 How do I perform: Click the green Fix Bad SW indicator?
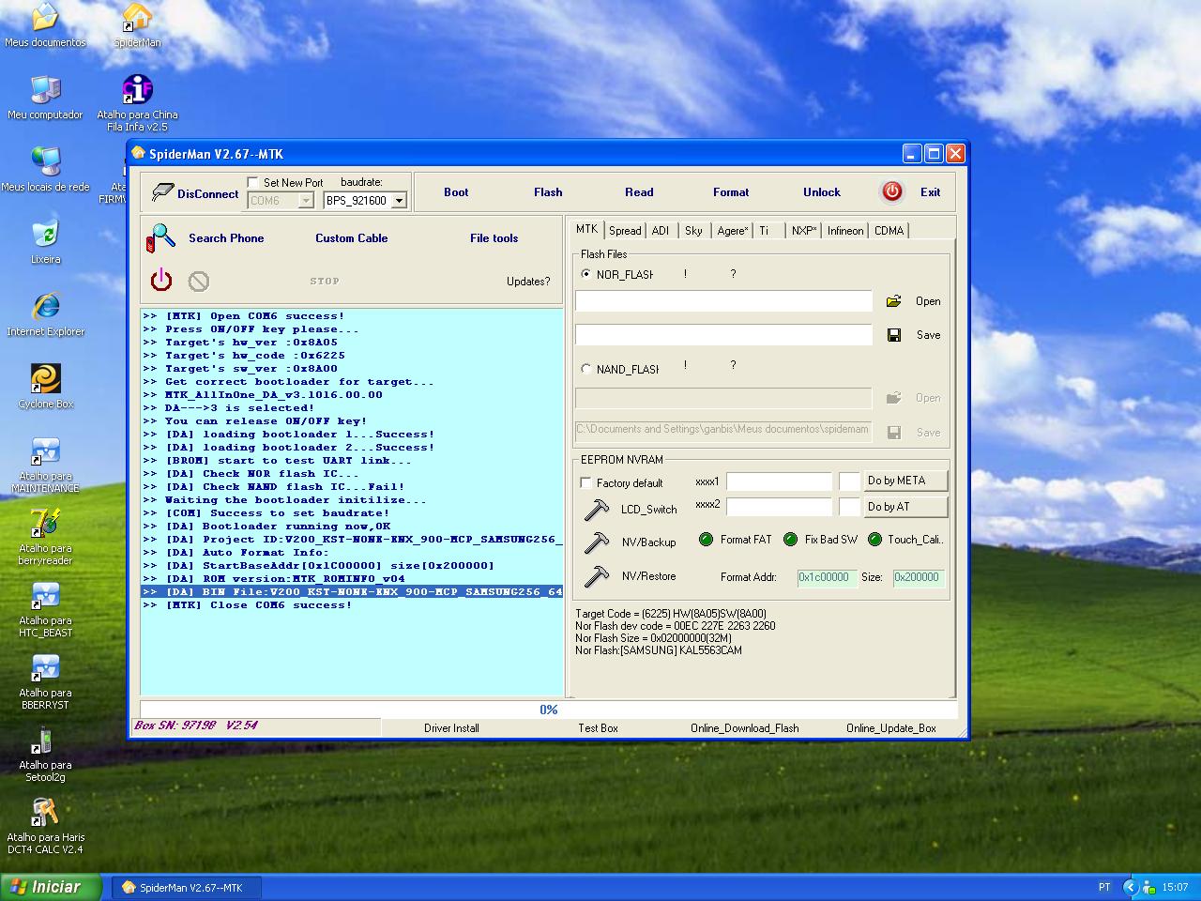point(790,539)
